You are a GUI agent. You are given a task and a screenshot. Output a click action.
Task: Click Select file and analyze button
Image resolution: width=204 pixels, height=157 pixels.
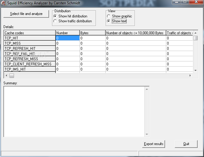pos(26,14)
